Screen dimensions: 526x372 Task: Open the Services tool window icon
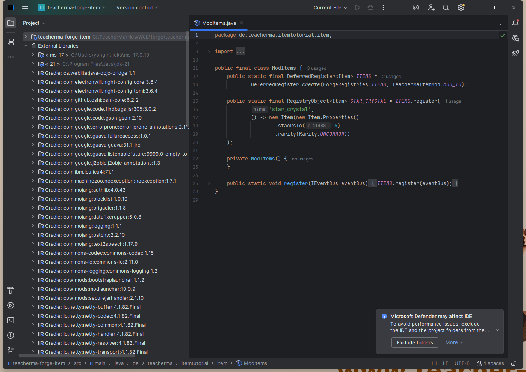point(11,305)
